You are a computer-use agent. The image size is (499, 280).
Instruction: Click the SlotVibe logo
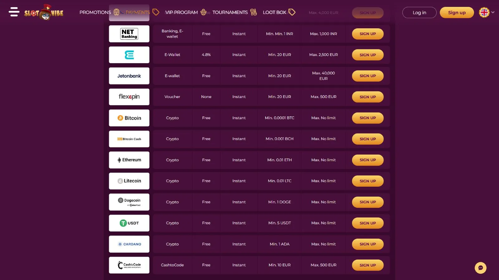44,12
